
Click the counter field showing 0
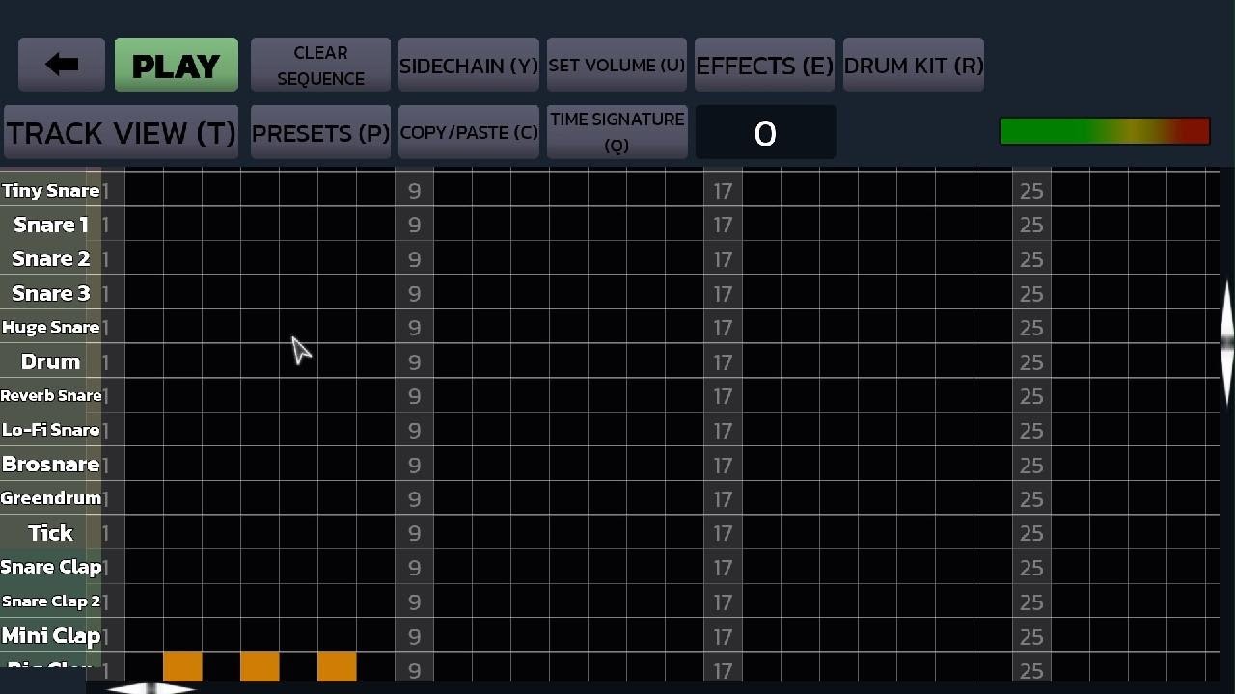[765, 133]
